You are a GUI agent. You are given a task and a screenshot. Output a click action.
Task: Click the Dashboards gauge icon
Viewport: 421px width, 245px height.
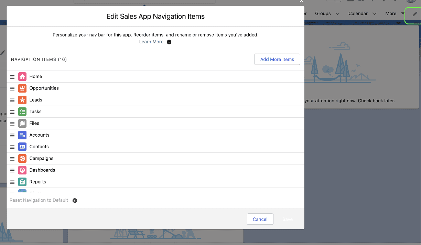pyautogui.click(x=22, y=170)
